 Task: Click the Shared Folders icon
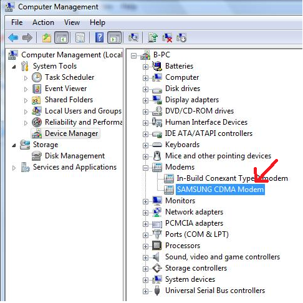(36, 100)
